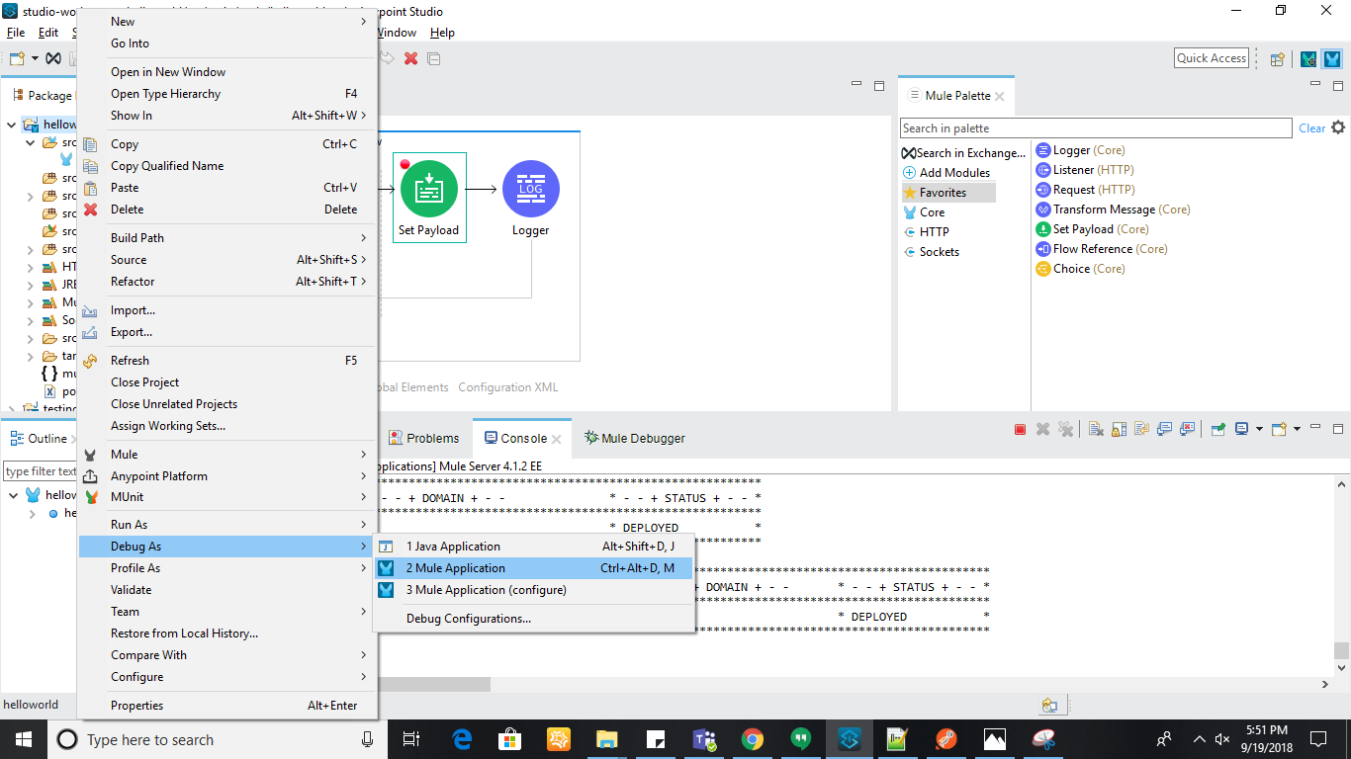
Task: Choose 2 Mule Application in Debug As submenu
Action: pos(455,568)
